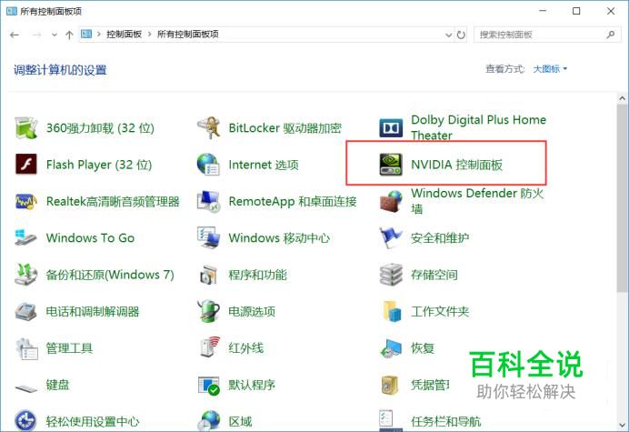Open the Internet 选项 globe icon
This screenshot has height=432, width=629.
point(208,165)
